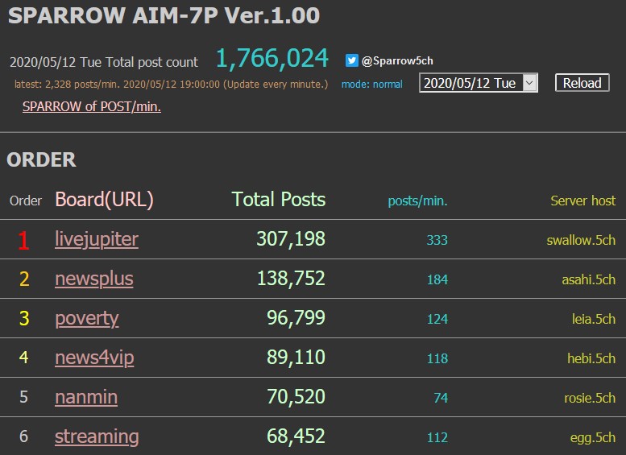Click the Reload button
Image resolution: width=626 pixels, height=455 pixels.
pos(582,83)
